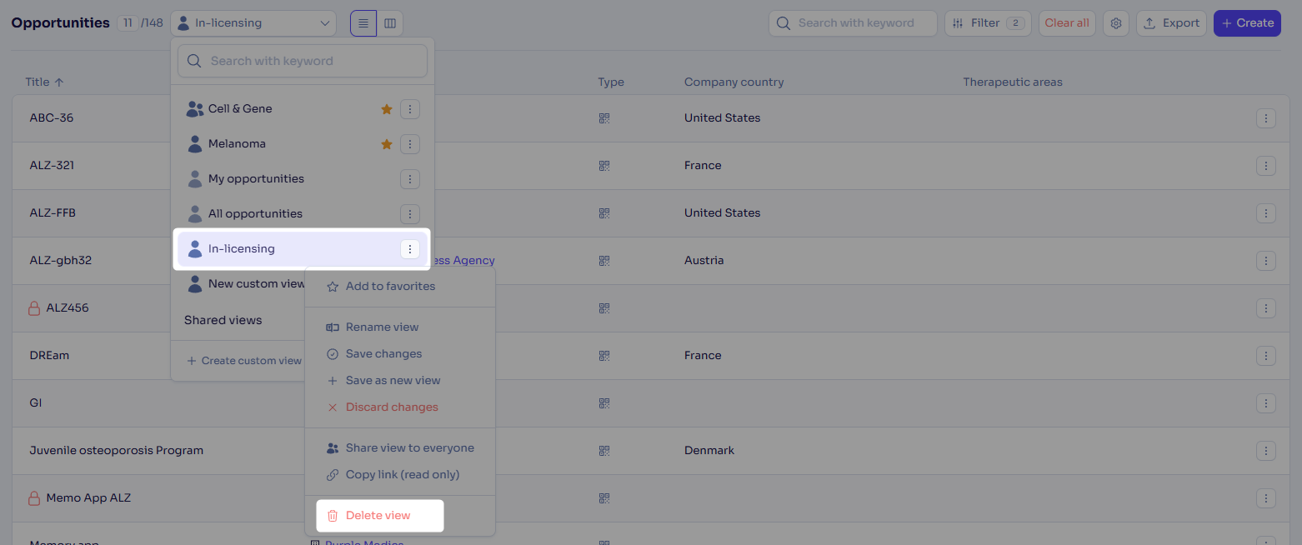Click type icon in ALZ-gbh32 row
The height and width of the screenshot is (545, 1302).
604,261
